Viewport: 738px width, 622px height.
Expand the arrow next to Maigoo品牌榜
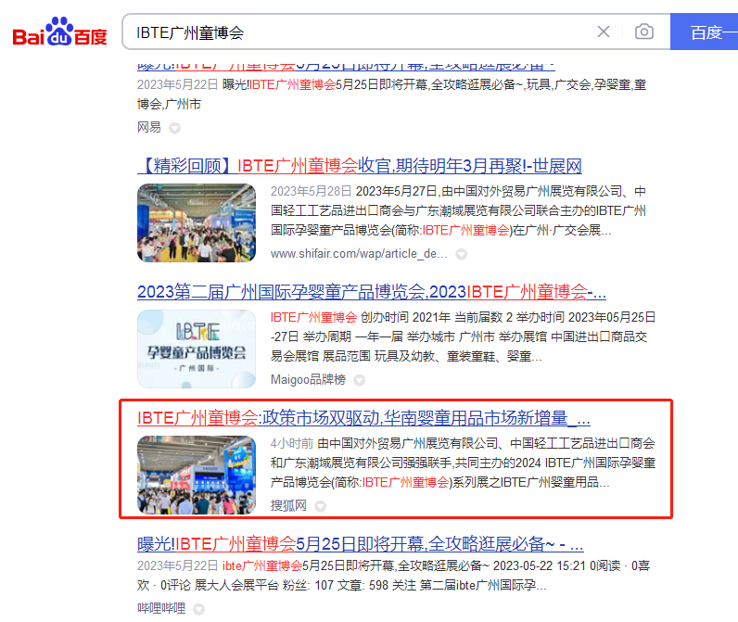coord(359,380)
